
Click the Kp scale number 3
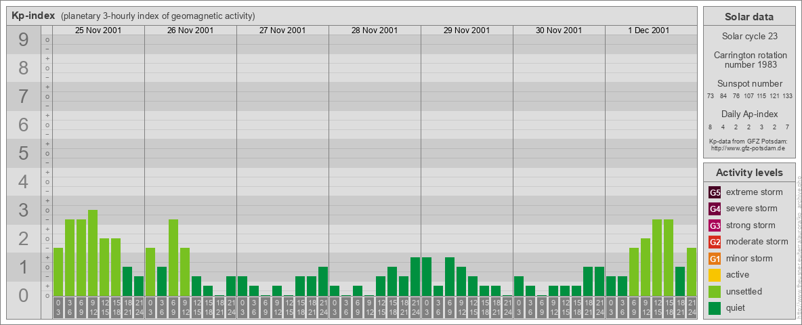(24, 210)
